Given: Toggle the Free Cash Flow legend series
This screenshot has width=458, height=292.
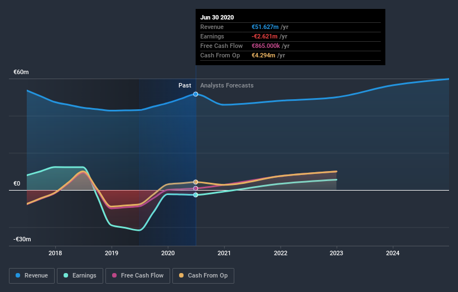Looking at the screenshot, I should [138, 276].
